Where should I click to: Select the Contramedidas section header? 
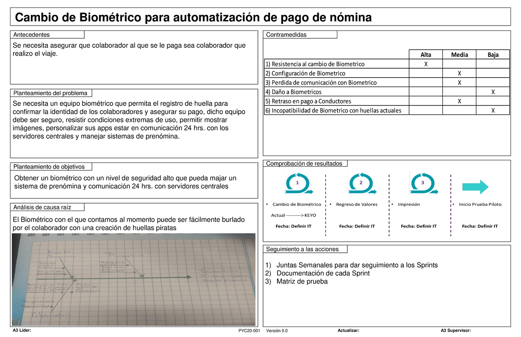click(x=284, y=34)
